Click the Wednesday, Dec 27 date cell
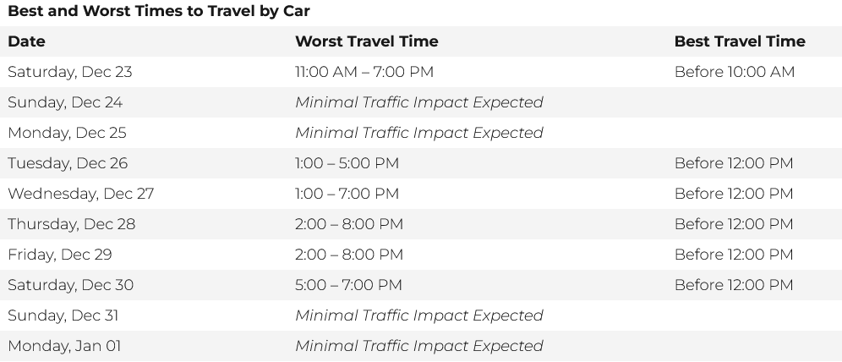This screenshot has width=842, height=362. [x=81, y=194]
